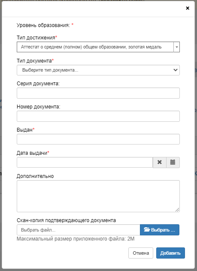Click the blue Добавить button
Screen dimensions: 197x271
(170, 253)
